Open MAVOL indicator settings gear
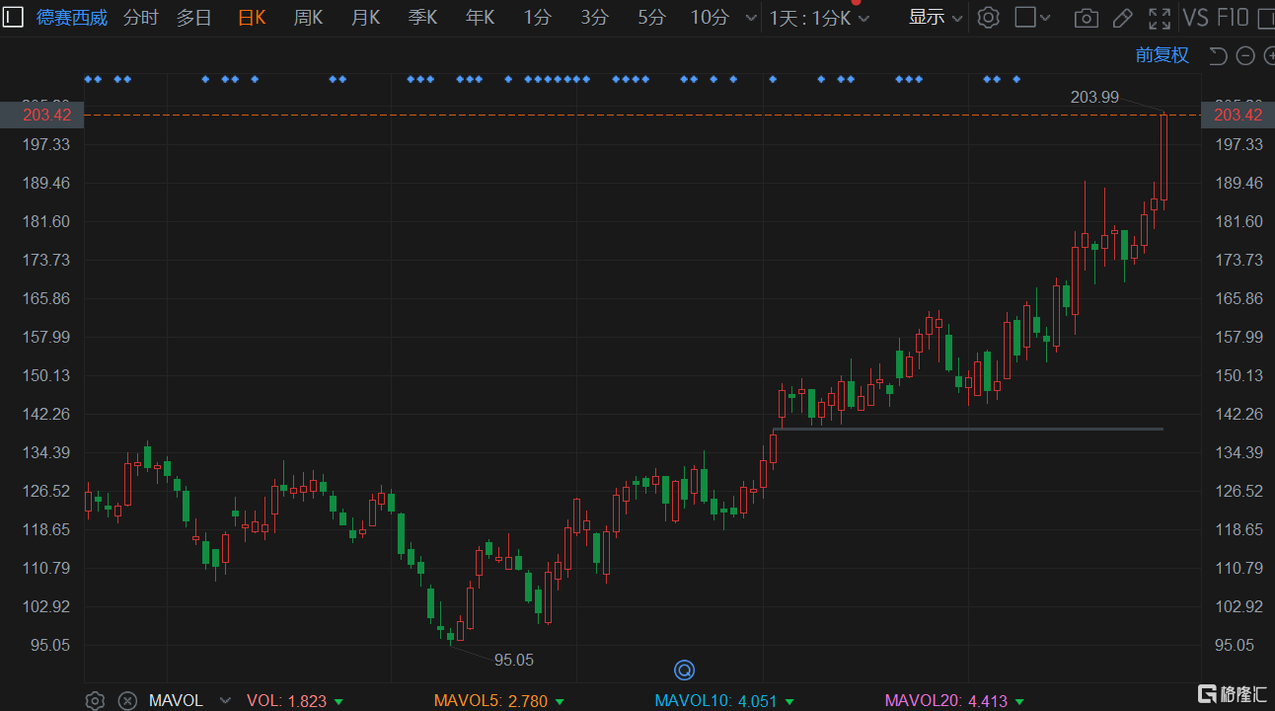 (95, 700)
